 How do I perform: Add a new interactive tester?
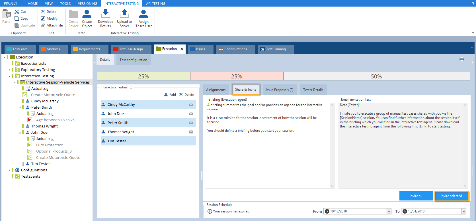(x=170, y=95)
